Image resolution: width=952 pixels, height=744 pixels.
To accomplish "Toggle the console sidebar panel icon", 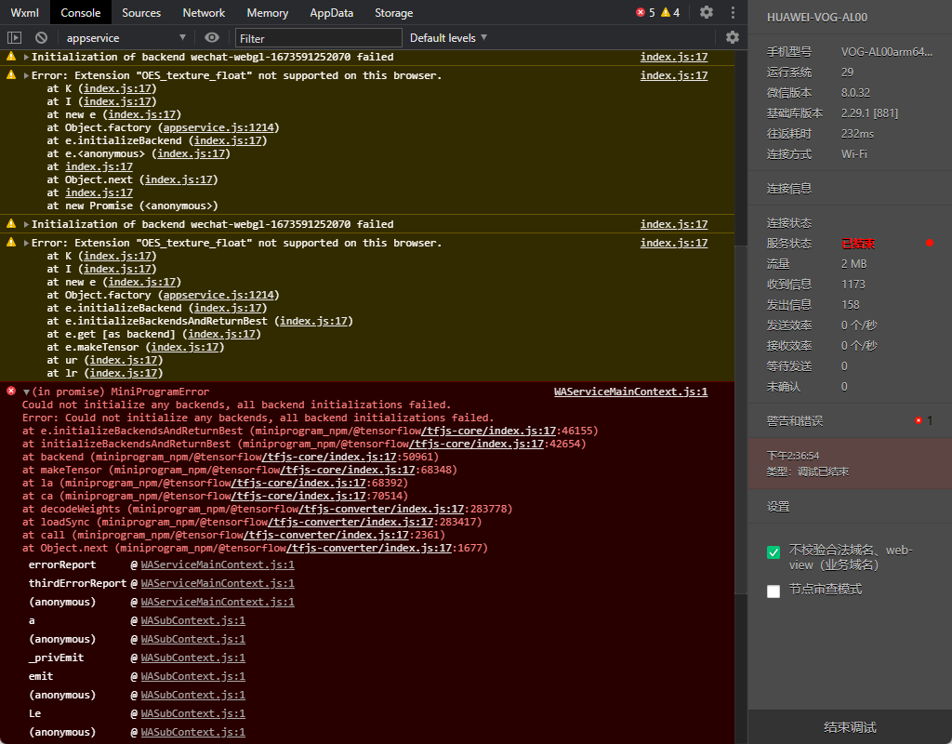I will [x=14, y=37].
